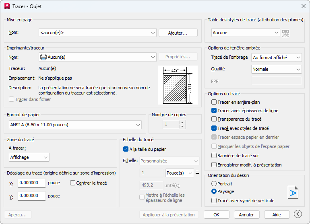
Task: Expand the Format de papier dropdown
Action: pos(75,125)
